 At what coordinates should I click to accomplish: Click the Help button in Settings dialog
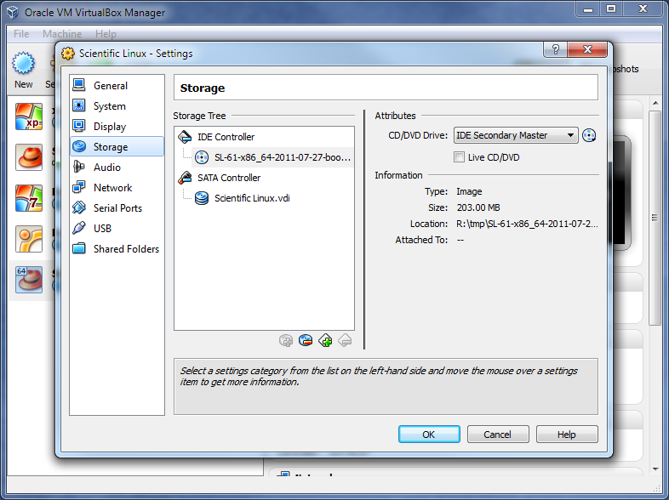tap(567, 434)
